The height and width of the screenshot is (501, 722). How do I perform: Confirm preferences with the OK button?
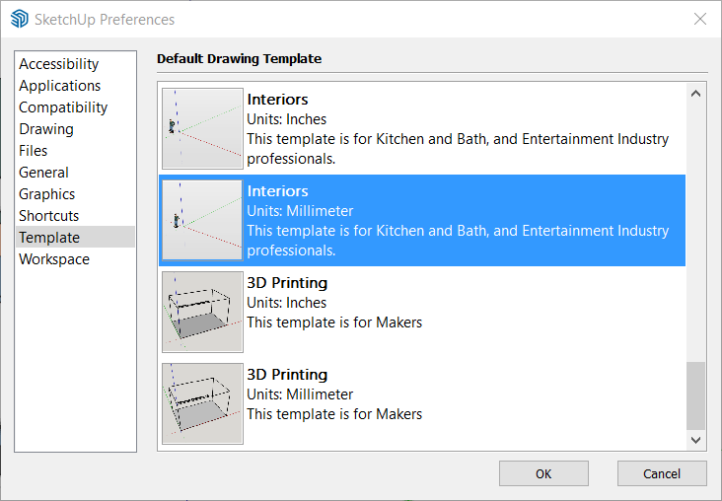pos(543,473)
